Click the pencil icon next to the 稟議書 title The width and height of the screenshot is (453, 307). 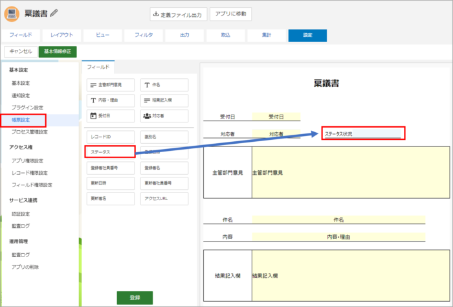[54, 13]
